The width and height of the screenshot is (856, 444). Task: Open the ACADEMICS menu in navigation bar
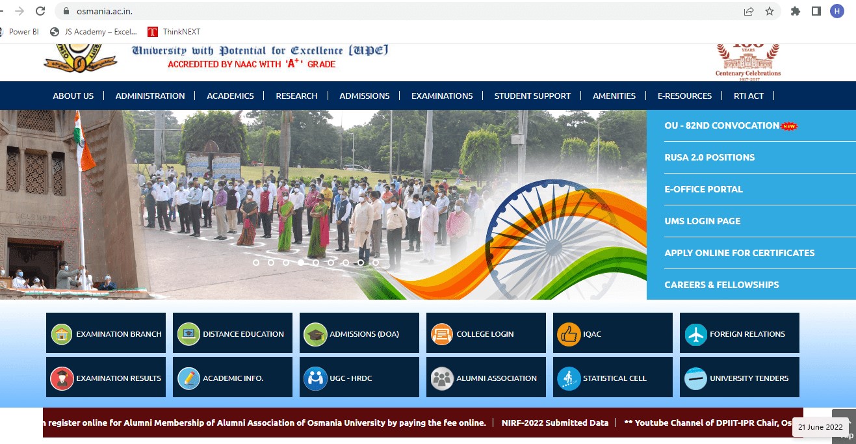click(230, 96)
